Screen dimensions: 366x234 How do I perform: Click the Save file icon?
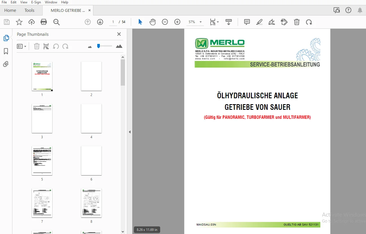point(7,22)
